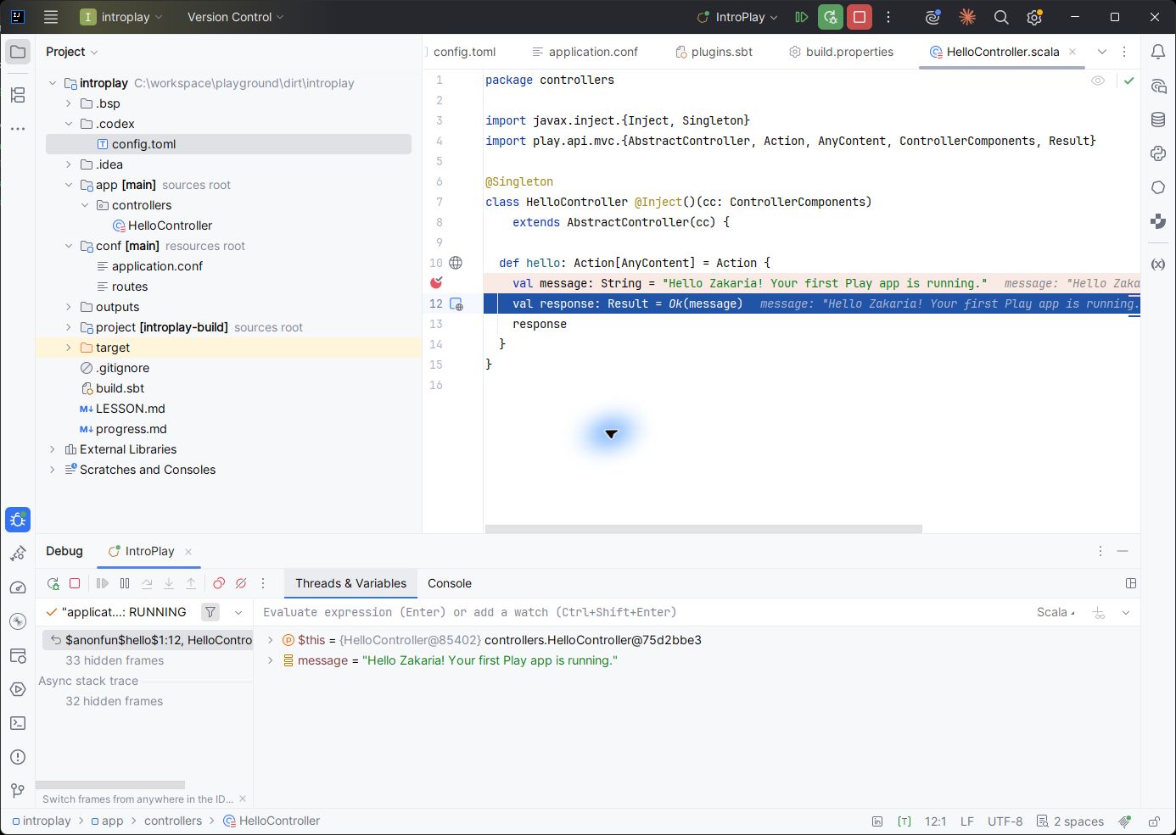Open the AI assistant starburst icon
Viewport: 1176px width, 835px height.
click(967, 17)
